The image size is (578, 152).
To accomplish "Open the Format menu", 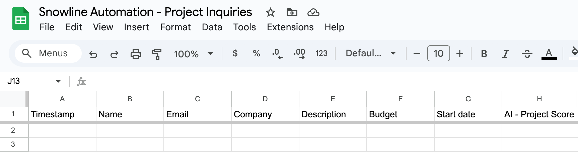I will coord(175,27).
